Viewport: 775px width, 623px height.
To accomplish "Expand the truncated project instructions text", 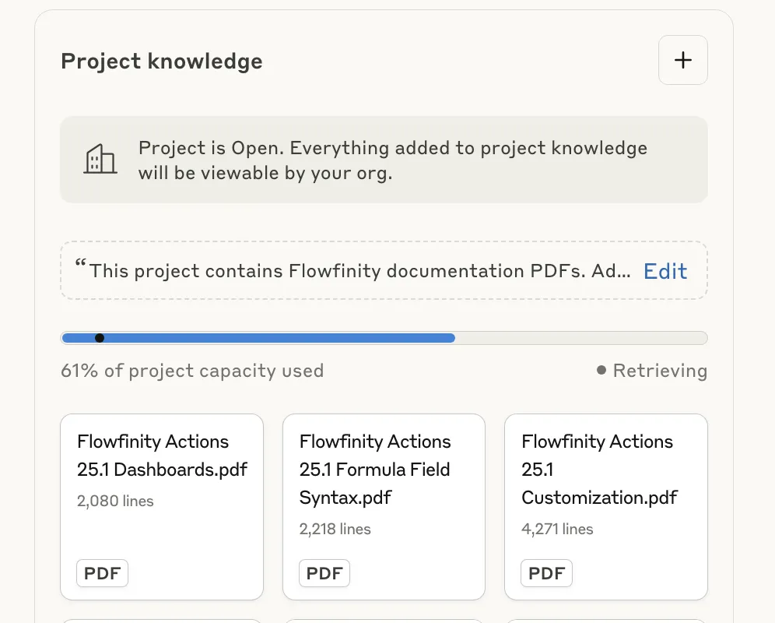I will click(x=359, y=271).
